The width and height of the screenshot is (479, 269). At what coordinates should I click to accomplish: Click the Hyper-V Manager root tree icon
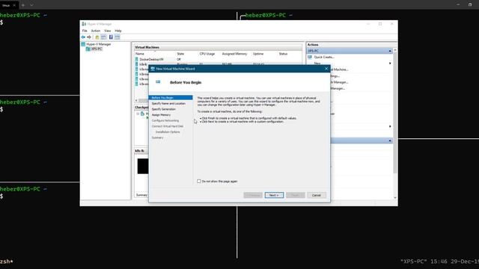pos(83,44)
